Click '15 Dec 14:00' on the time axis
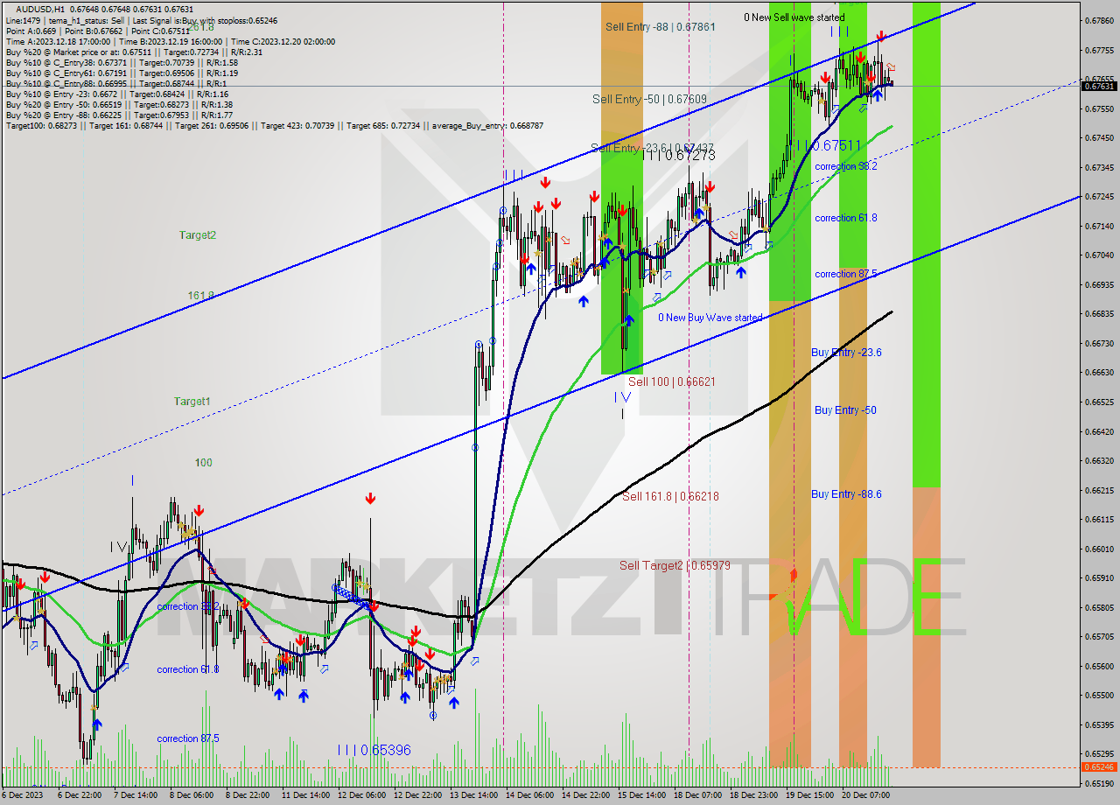The width and height of the screenshot is (1120, 805). tap(641, 795)
